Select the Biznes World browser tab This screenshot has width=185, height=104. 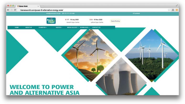coord(28,6)
